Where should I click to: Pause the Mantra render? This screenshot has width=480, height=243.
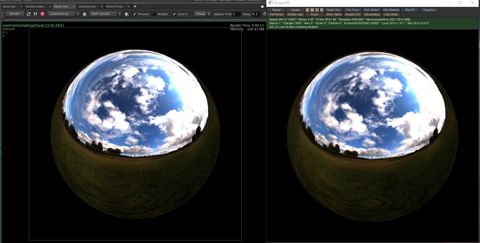coord(35,14)
